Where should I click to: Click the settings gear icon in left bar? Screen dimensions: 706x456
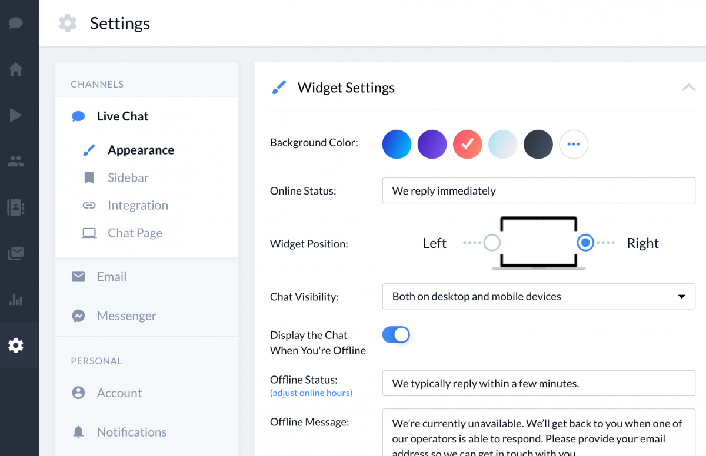pyautogui.click(x=16, y=346)
